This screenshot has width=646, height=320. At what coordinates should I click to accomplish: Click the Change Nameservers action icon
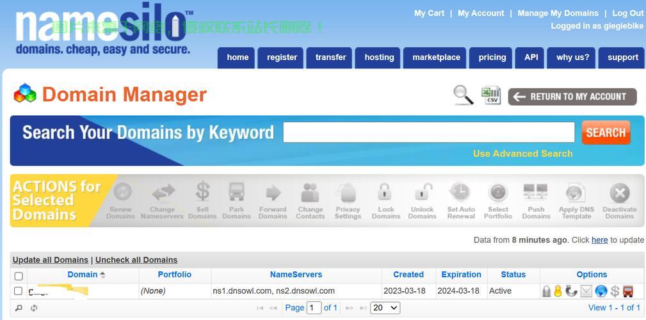click(163, 193)
